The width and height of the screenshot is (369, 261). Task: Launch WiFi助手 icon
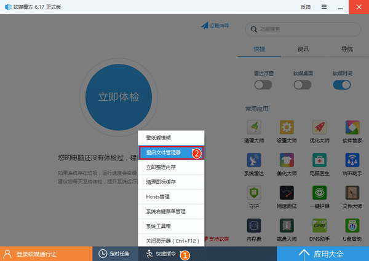click(352, 160)
